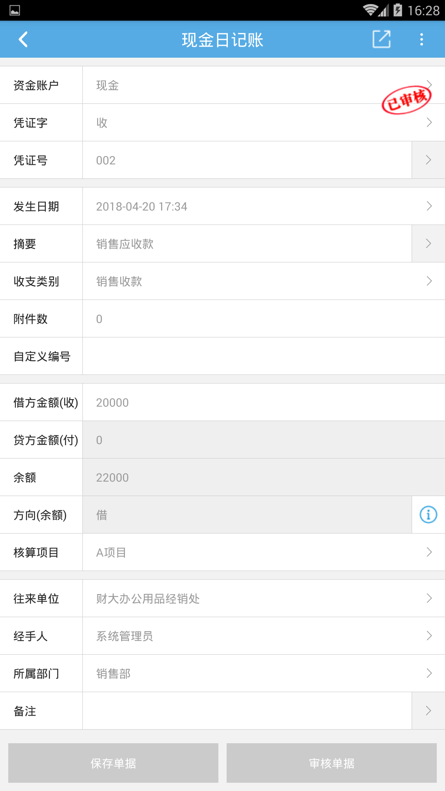Open the 凭证字 selector arrow
Screen dimensions: 445x791
(x=429, y=122)
